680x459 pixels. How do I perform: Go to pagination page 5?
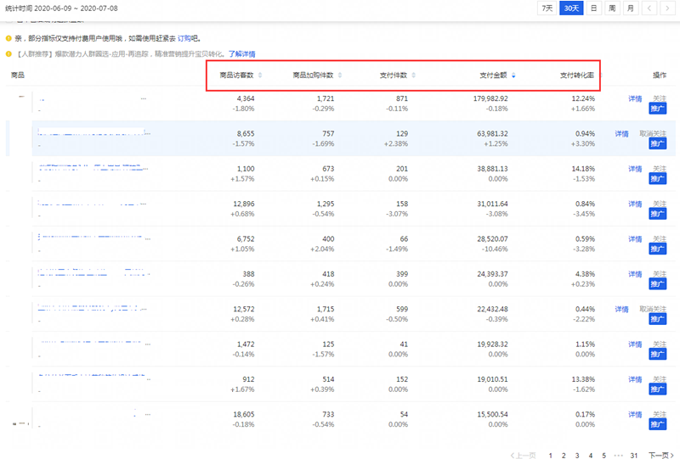pyautogui.click(x=603, y=455)
